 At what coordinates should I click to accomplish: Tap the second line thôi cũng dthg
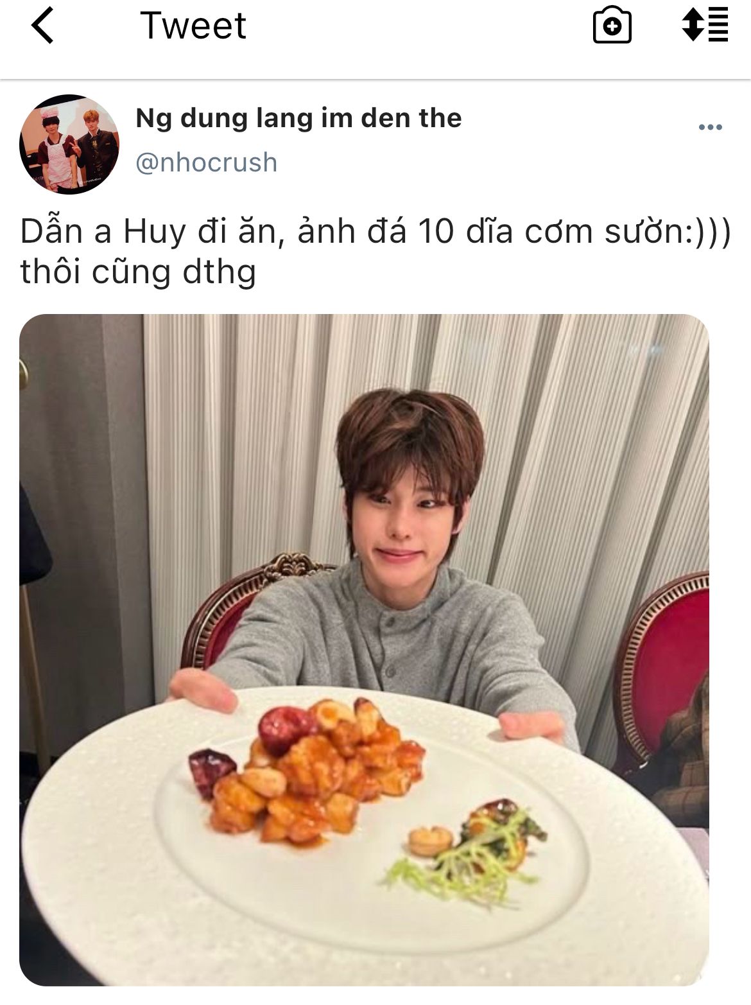coord(138,272)
